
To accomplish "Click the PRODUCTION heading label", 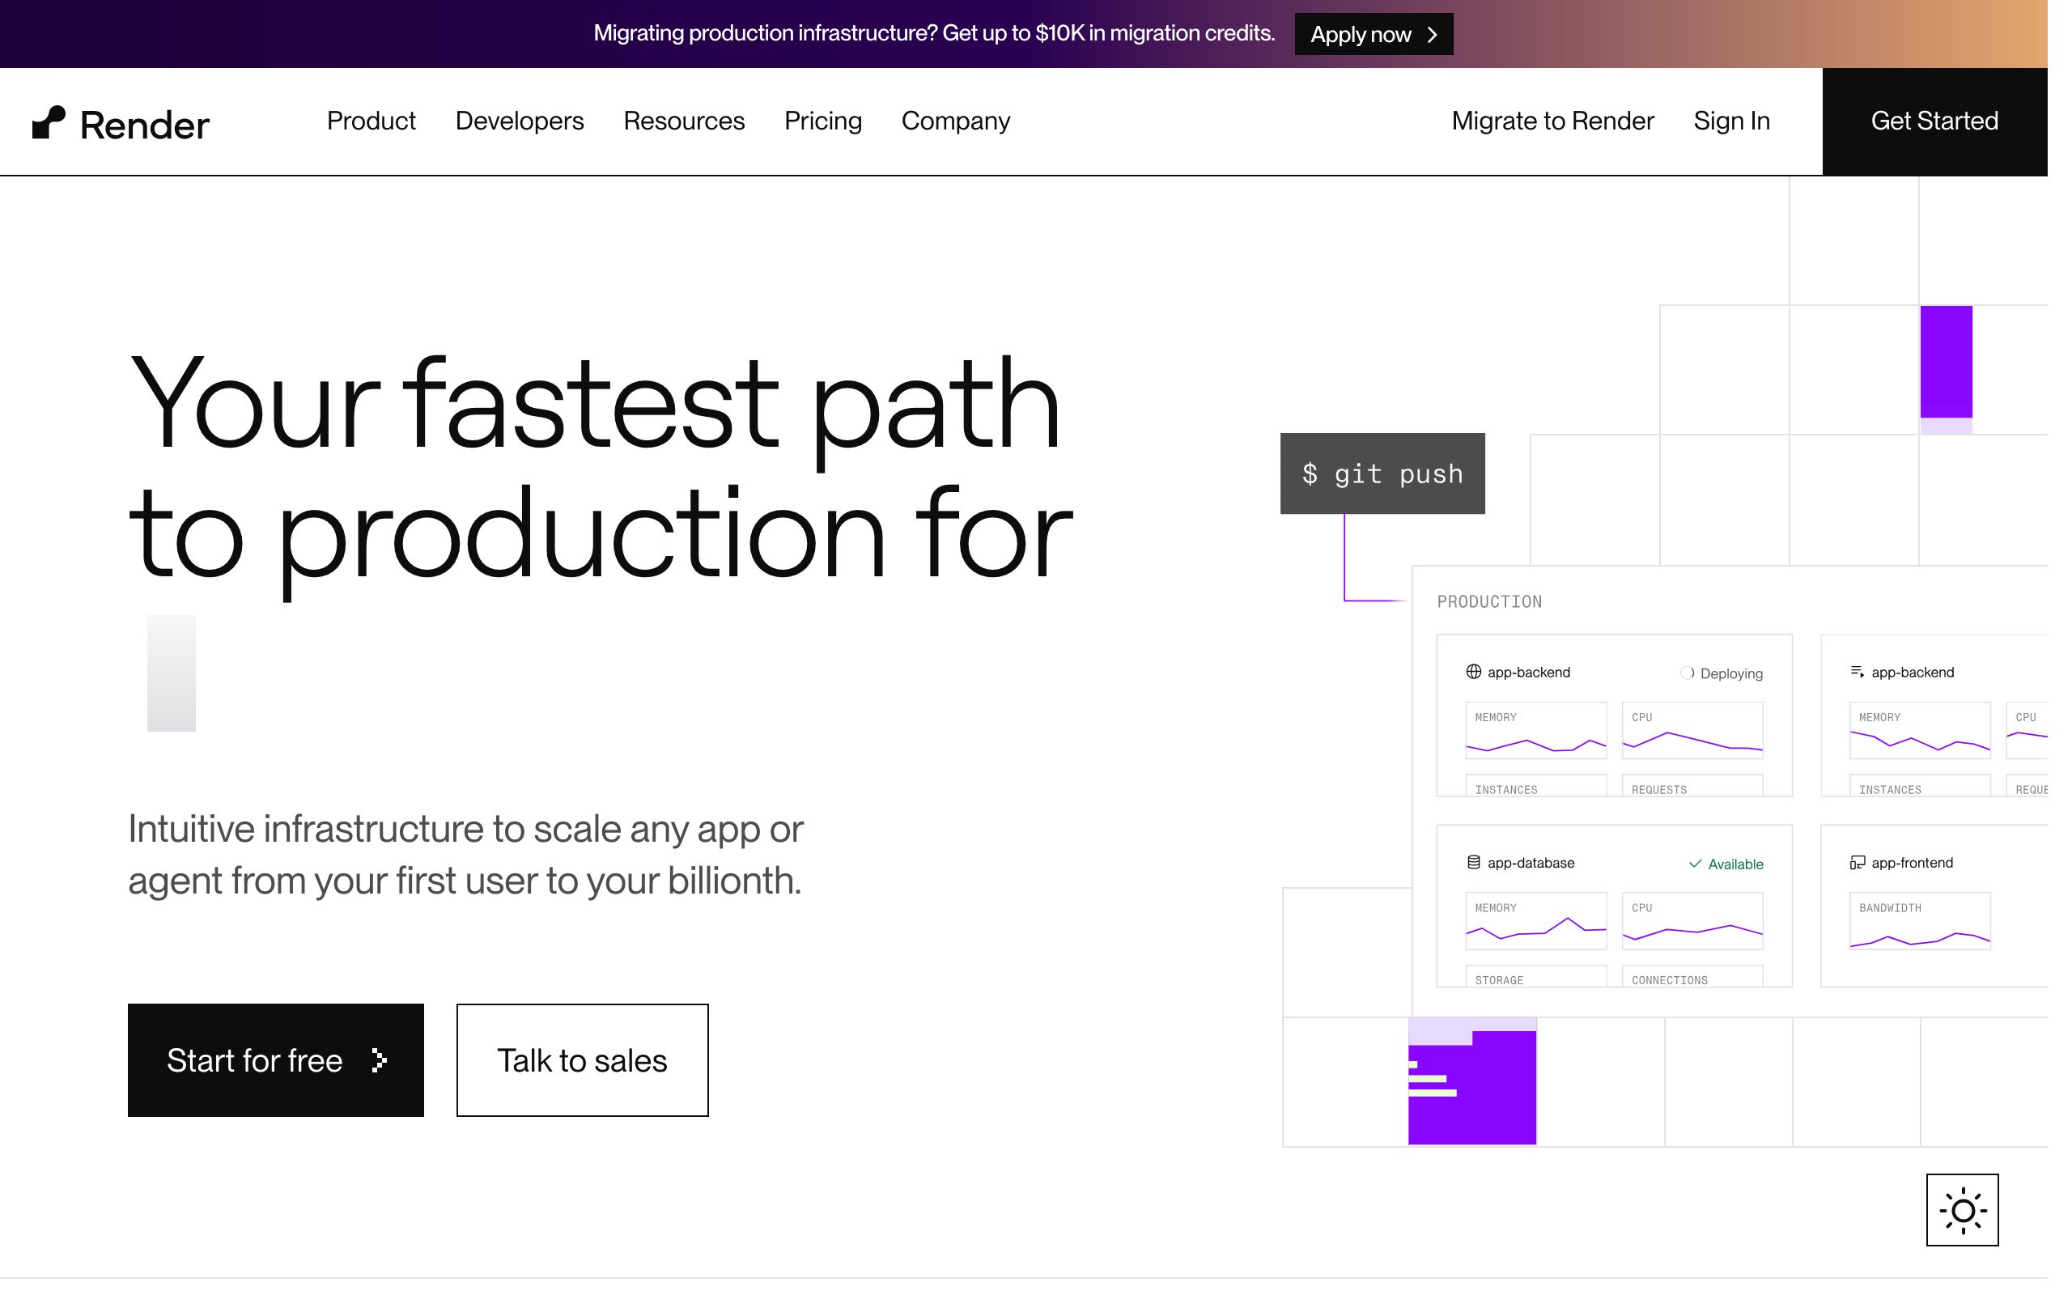I will tap(1489, 602).
